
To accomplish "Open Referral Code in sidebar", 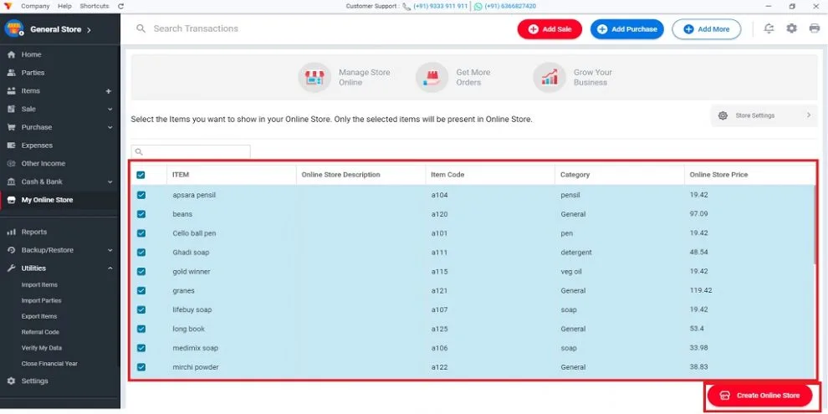I will pyautogui.click(x=40, y=332).
